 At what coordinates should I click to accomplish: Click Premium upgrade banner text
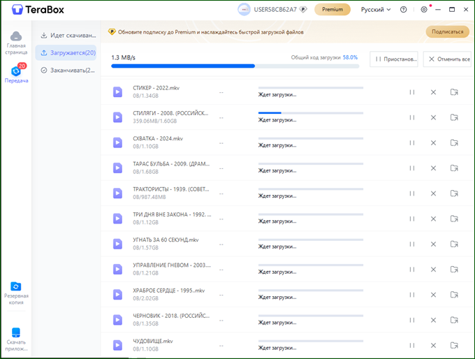coord(210,32)
